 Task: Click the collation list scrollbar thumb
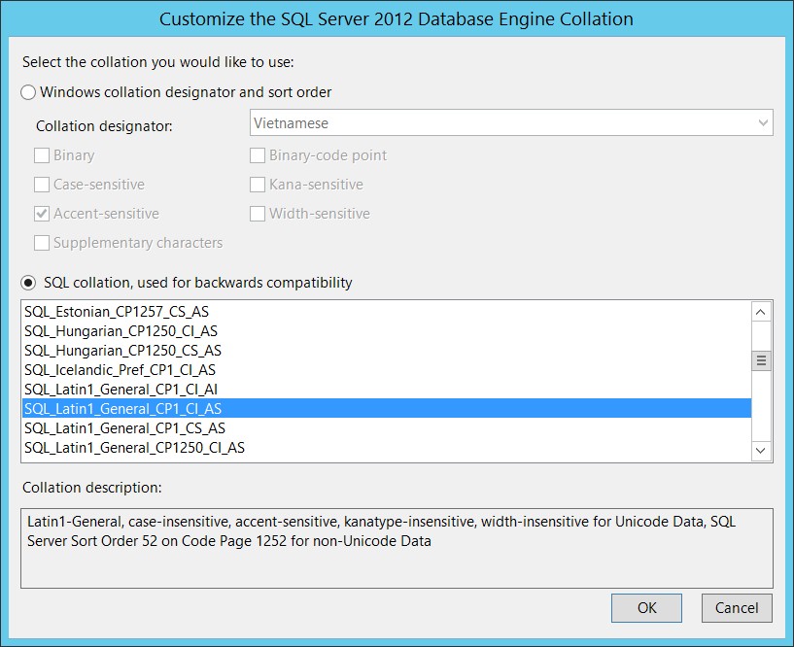pyautogui.click(x=761, y=361)
